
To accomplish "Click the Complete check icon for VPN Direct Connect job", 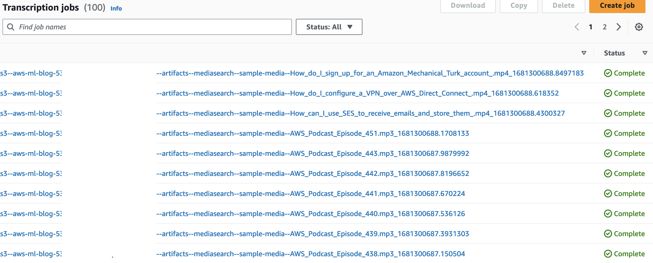I will [608, 93].
